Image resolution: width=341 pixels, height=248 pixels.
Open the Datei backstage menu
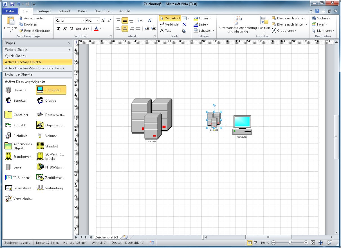pos(10,11)
